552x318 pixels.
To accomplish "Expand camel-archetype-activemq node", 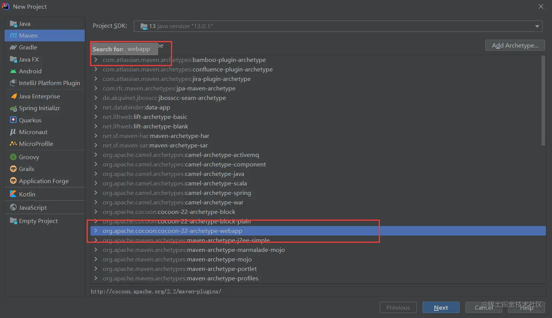I will click(96, 155).
